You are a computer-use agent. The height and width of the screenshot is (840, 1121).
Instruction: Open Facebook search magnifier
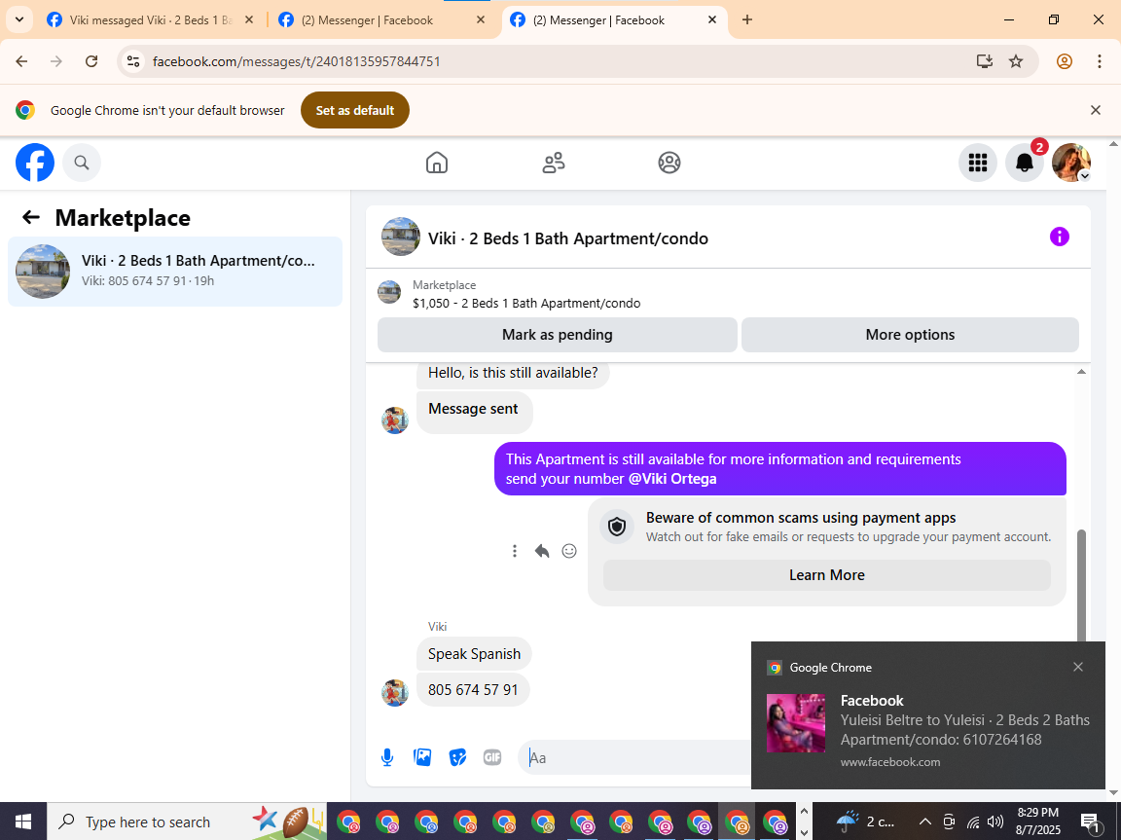[82, 163]
